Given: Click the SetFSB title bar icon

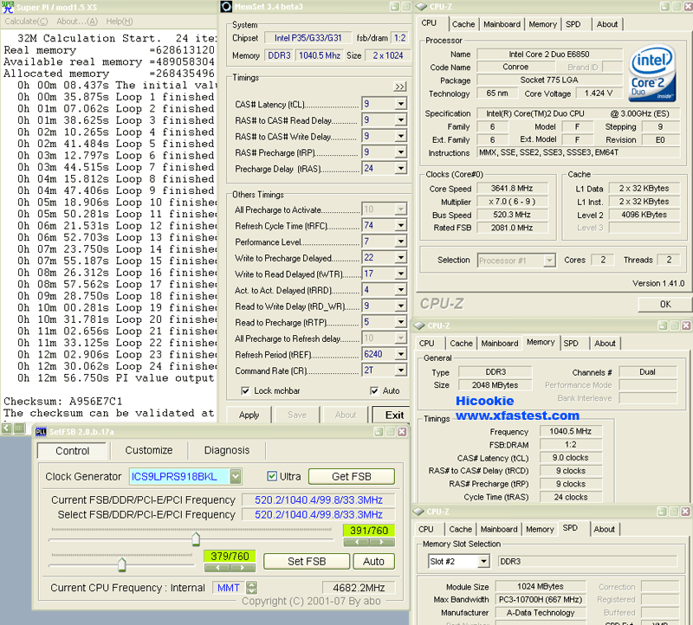Looking at the screenshot, I should (41, 432).
